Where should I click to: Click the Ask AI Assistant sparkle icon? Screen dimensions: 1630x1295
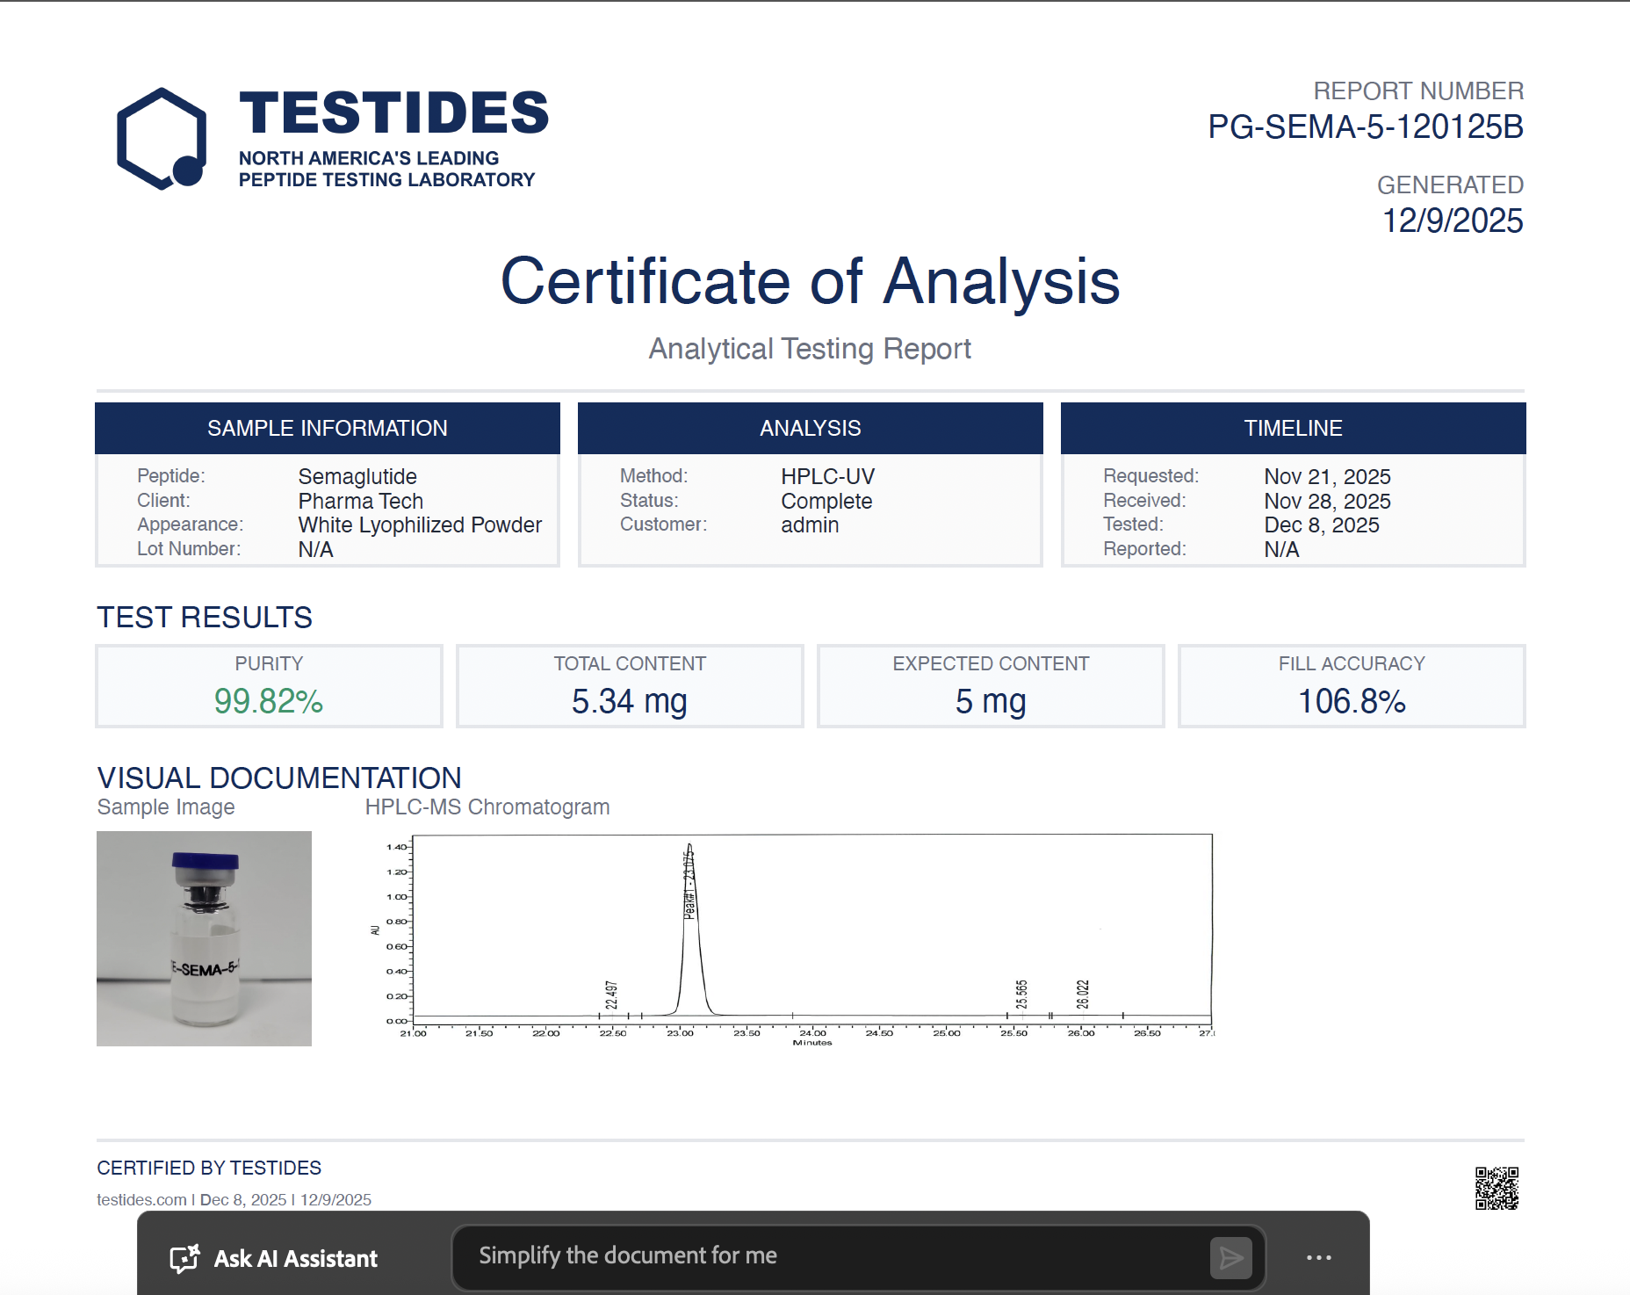pyautogui.click(x=184, y=1258)
